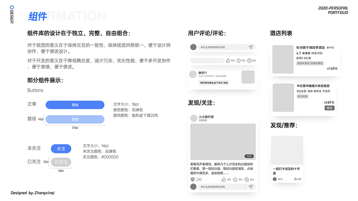Click the blue 登陆 button
Image resolution: width=358 pixels, height=201 pixels.
coord(75,105)
